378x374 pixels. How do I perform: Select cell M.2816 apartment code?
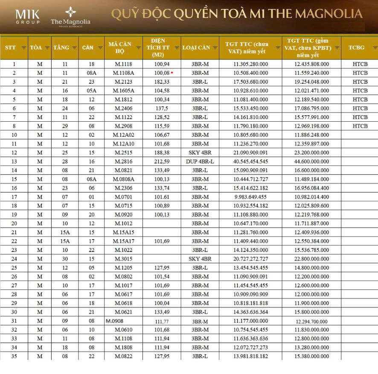click(x=123, y=161)
